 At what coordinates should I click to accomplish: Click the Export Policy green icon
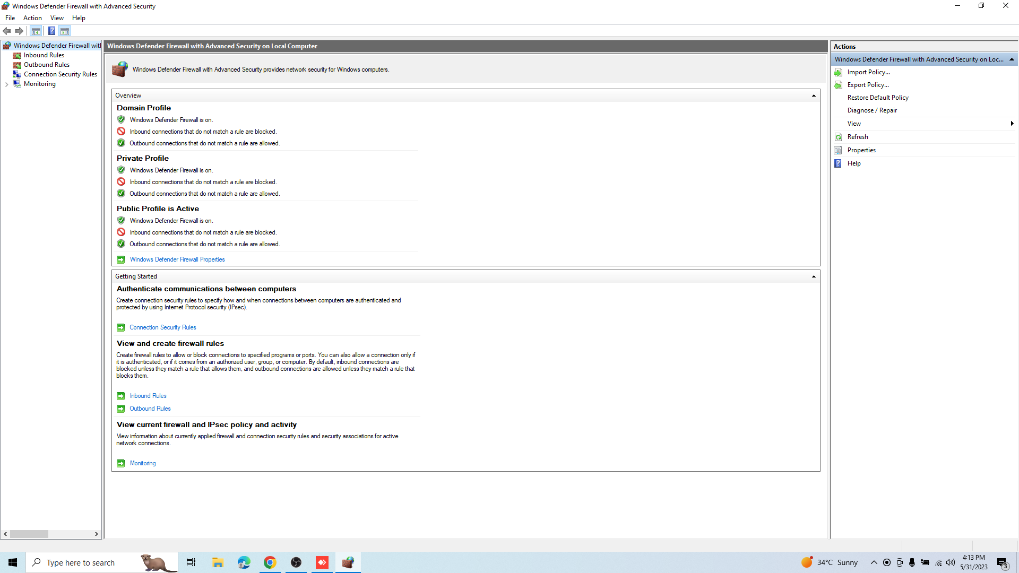[838, 85]
